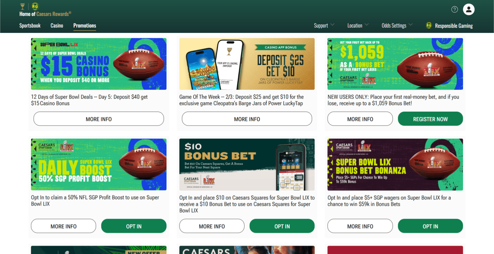Screen dimensions: 494x254
Task: Switch to the Casino tab
Action: tap(57, 26)
